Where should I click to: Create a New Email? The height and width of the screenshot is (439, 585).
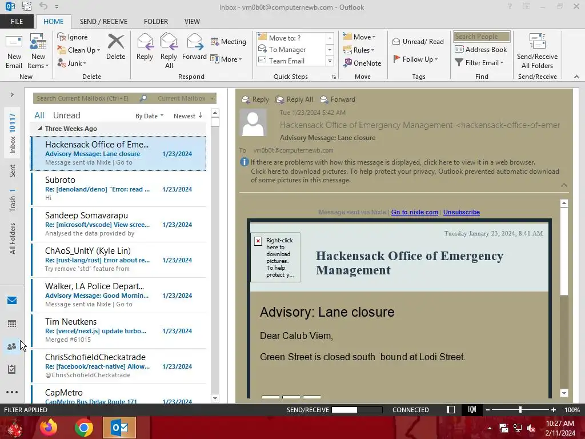click(x=14, y=51)
